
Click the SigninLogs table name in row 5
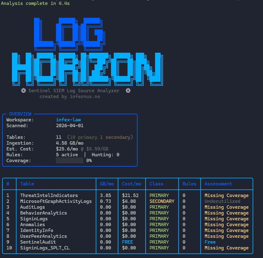[x=34, y=219]
